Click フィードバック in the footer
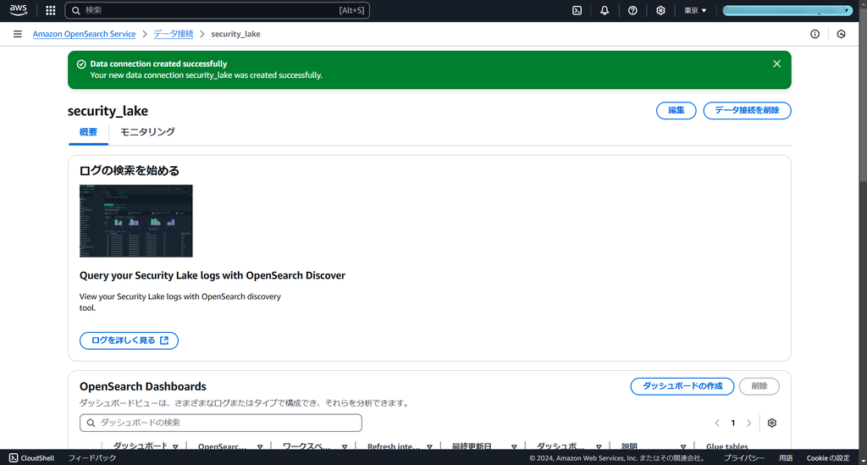Viewport: 867px width, 465px height. pyautogui.click(x=92, y=458)
